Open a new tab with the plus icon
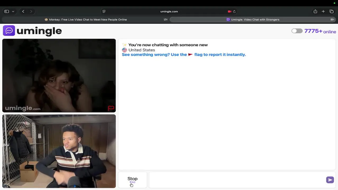The width and height of the screenshot is (338, 190). [323, 11]
